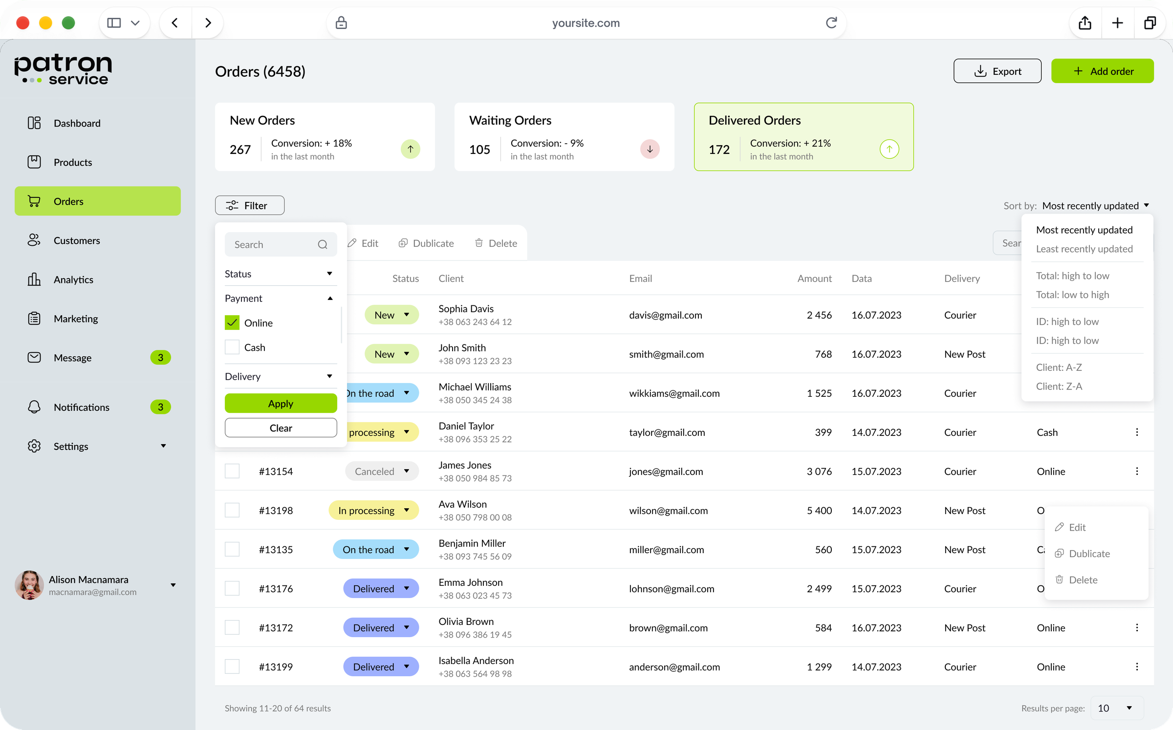
Task: Click the Clear filter button
Action: point(281,428)
